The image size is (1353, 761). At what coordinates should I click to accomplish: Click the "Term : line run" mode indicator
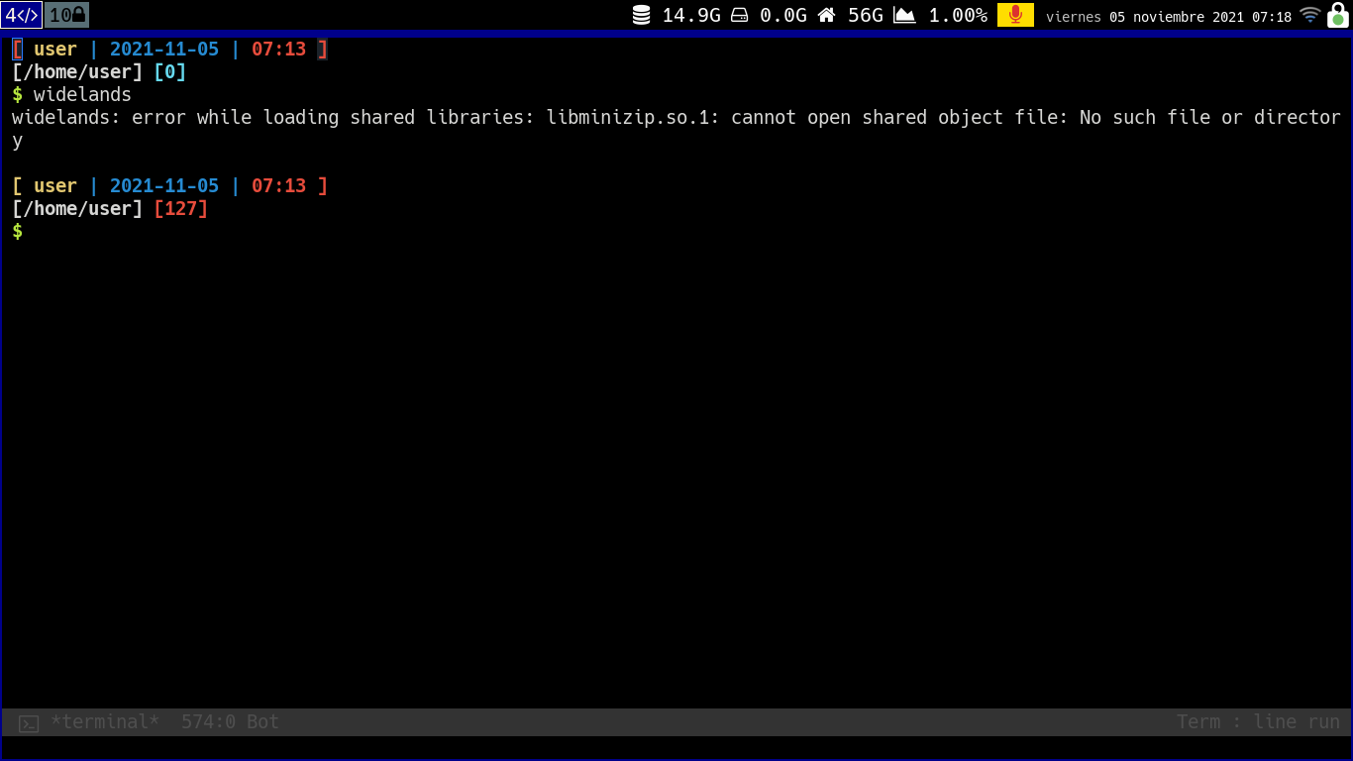tap(1258, 722)
